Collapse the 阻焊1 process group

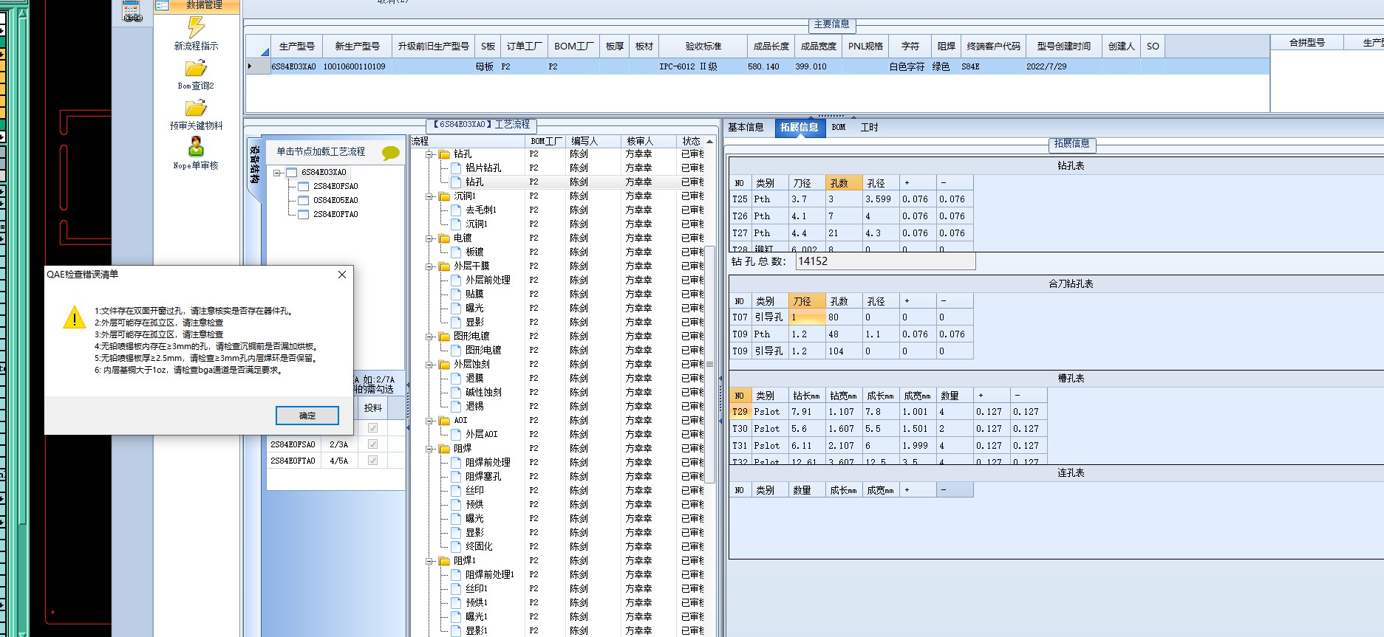tap(429, 561)
